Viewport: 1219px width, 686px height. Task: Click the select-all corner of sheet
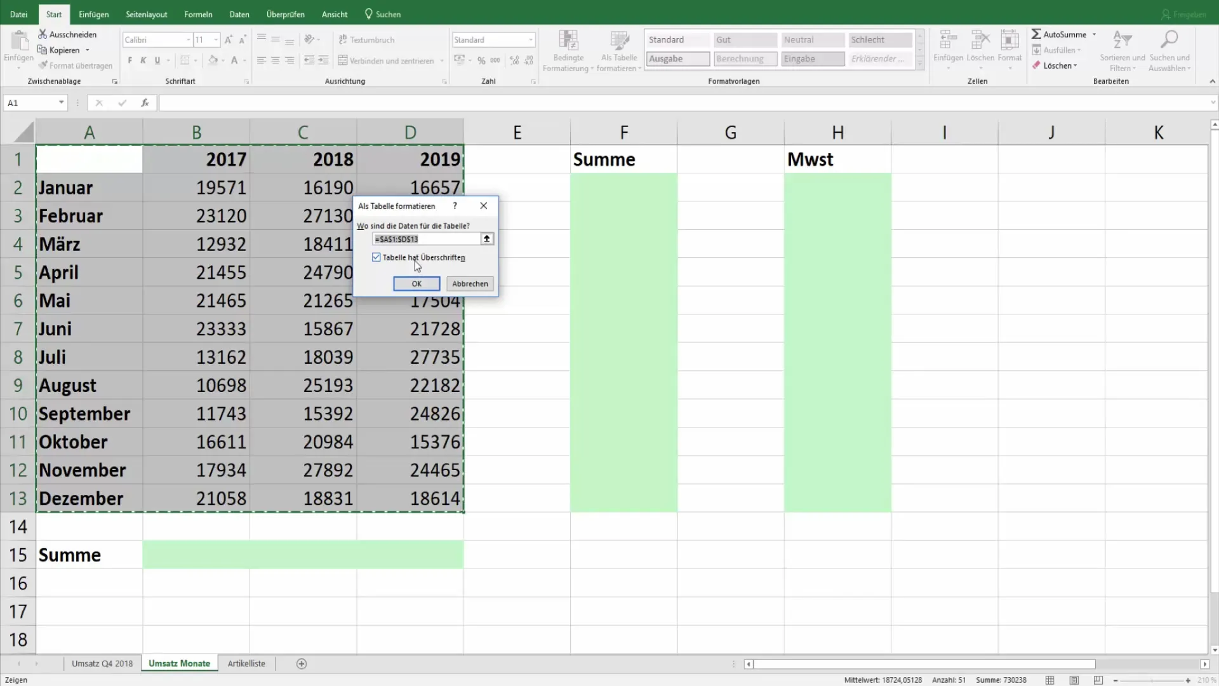23,132
